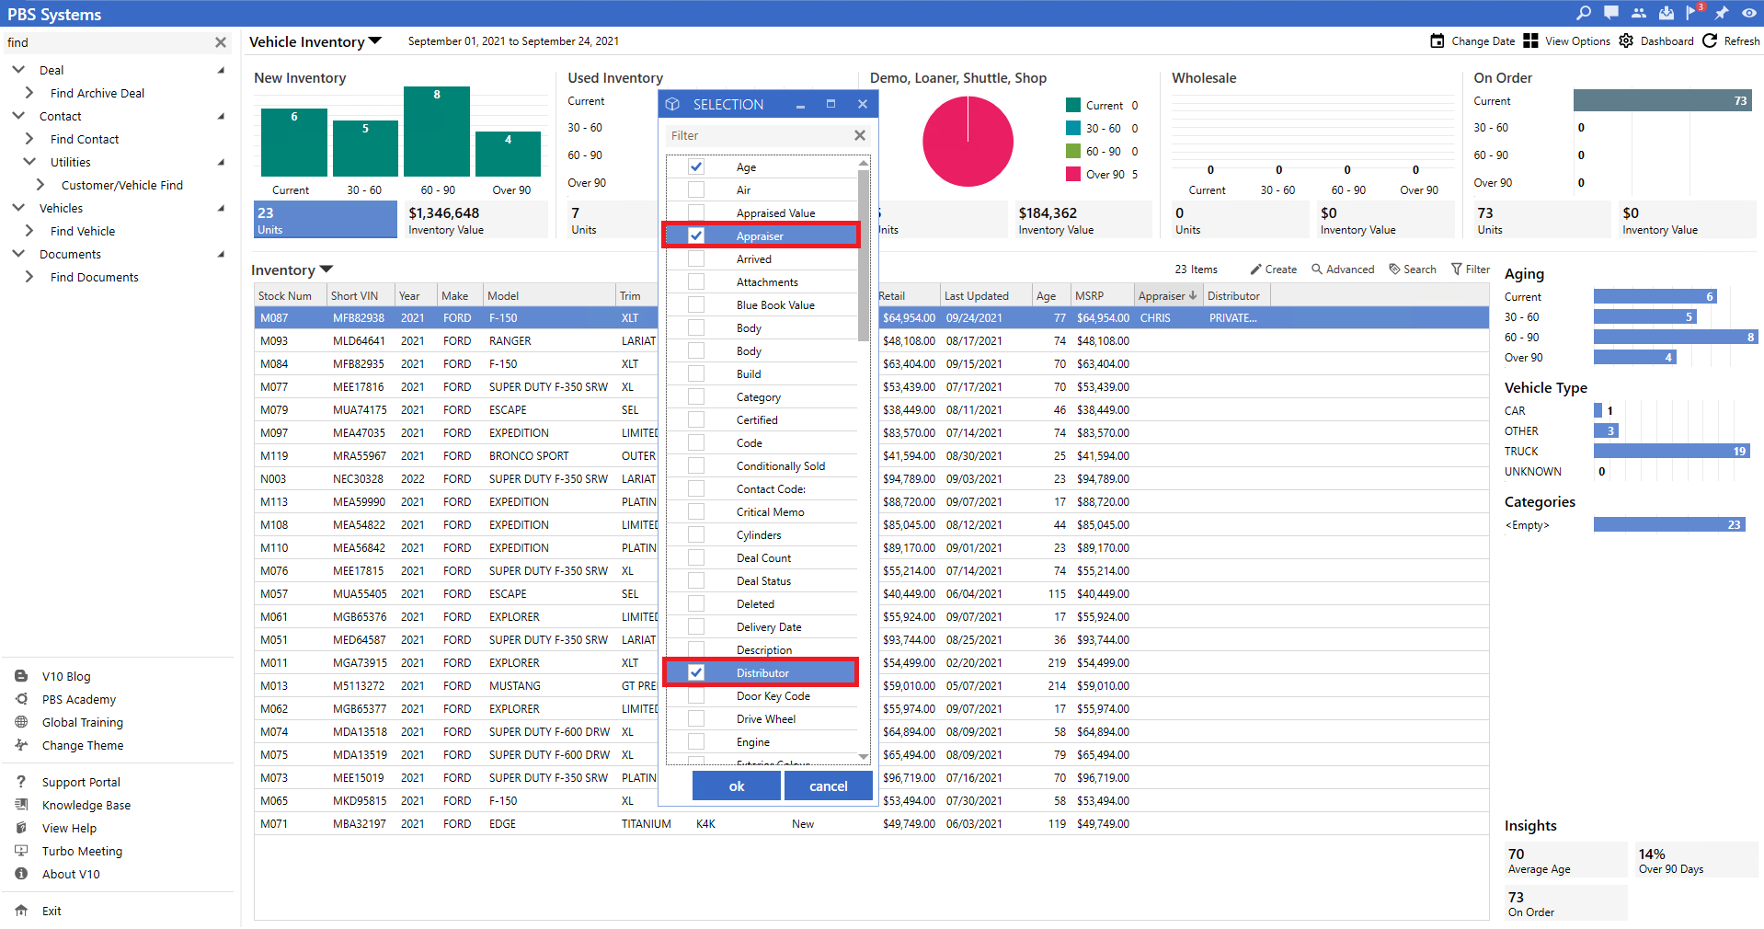Screen dimensions: 1764x929
Task: Open the Vehicle Inventory dropdown arrow
Action: point(375,41)
